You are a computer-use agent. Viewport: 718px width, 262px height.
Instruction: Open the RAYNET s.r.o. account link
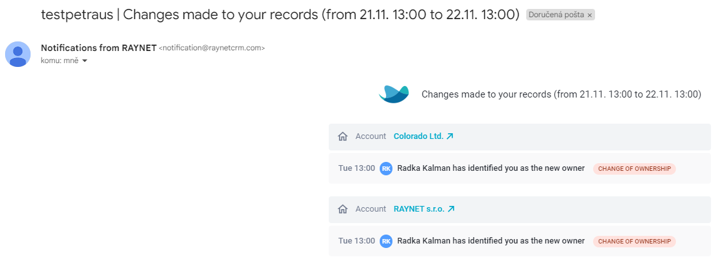point(419,209)
